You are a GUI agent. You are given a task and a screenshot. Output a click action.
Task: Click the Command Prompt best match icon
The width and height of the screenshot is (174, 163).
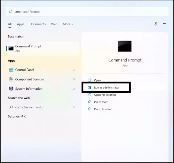click(x=11, y=48)
